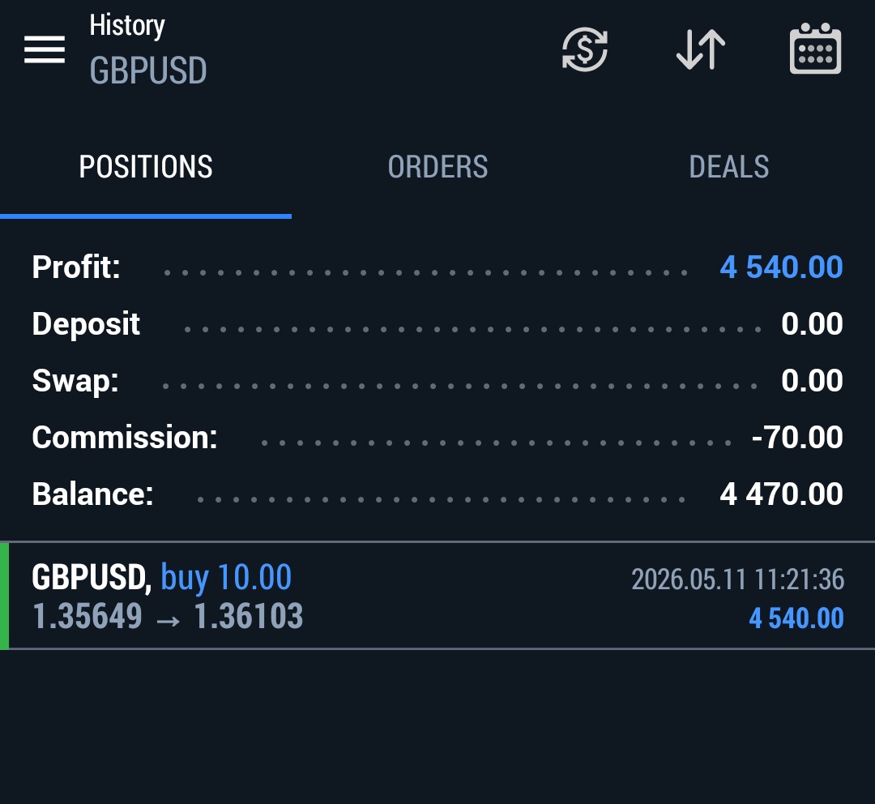This screenshot has height=804, width=875.
Task: Switch to the Orders tab
Action: (x=437, y=167)
